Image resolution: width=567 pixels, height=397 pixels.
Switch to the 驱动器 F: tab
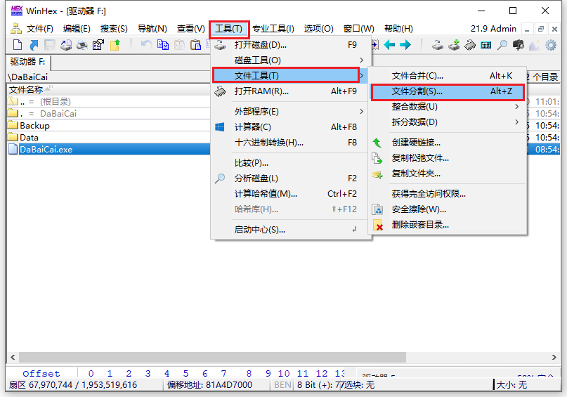tap(28, 63)
